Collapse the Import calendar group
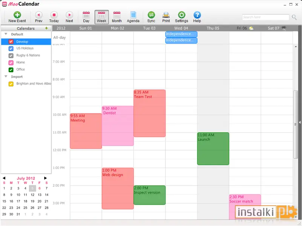This screenshot has width=302, height=226. (x=6, y=77)
